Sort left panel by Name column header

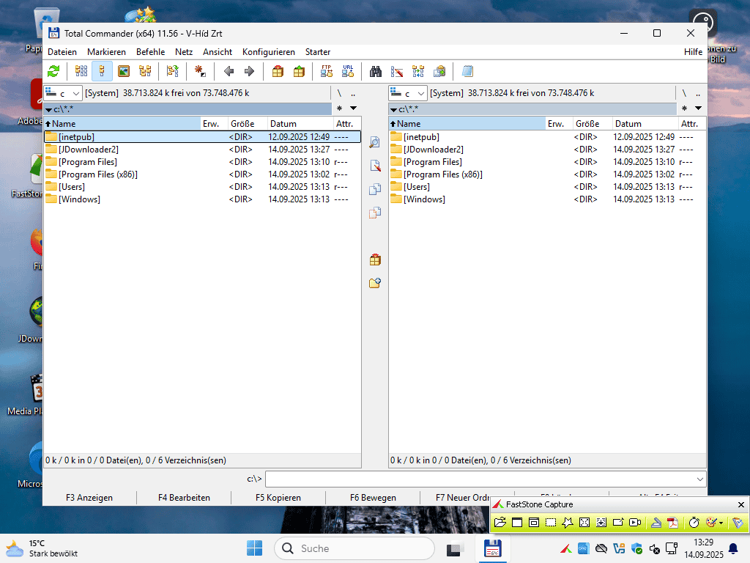point(122,123)
